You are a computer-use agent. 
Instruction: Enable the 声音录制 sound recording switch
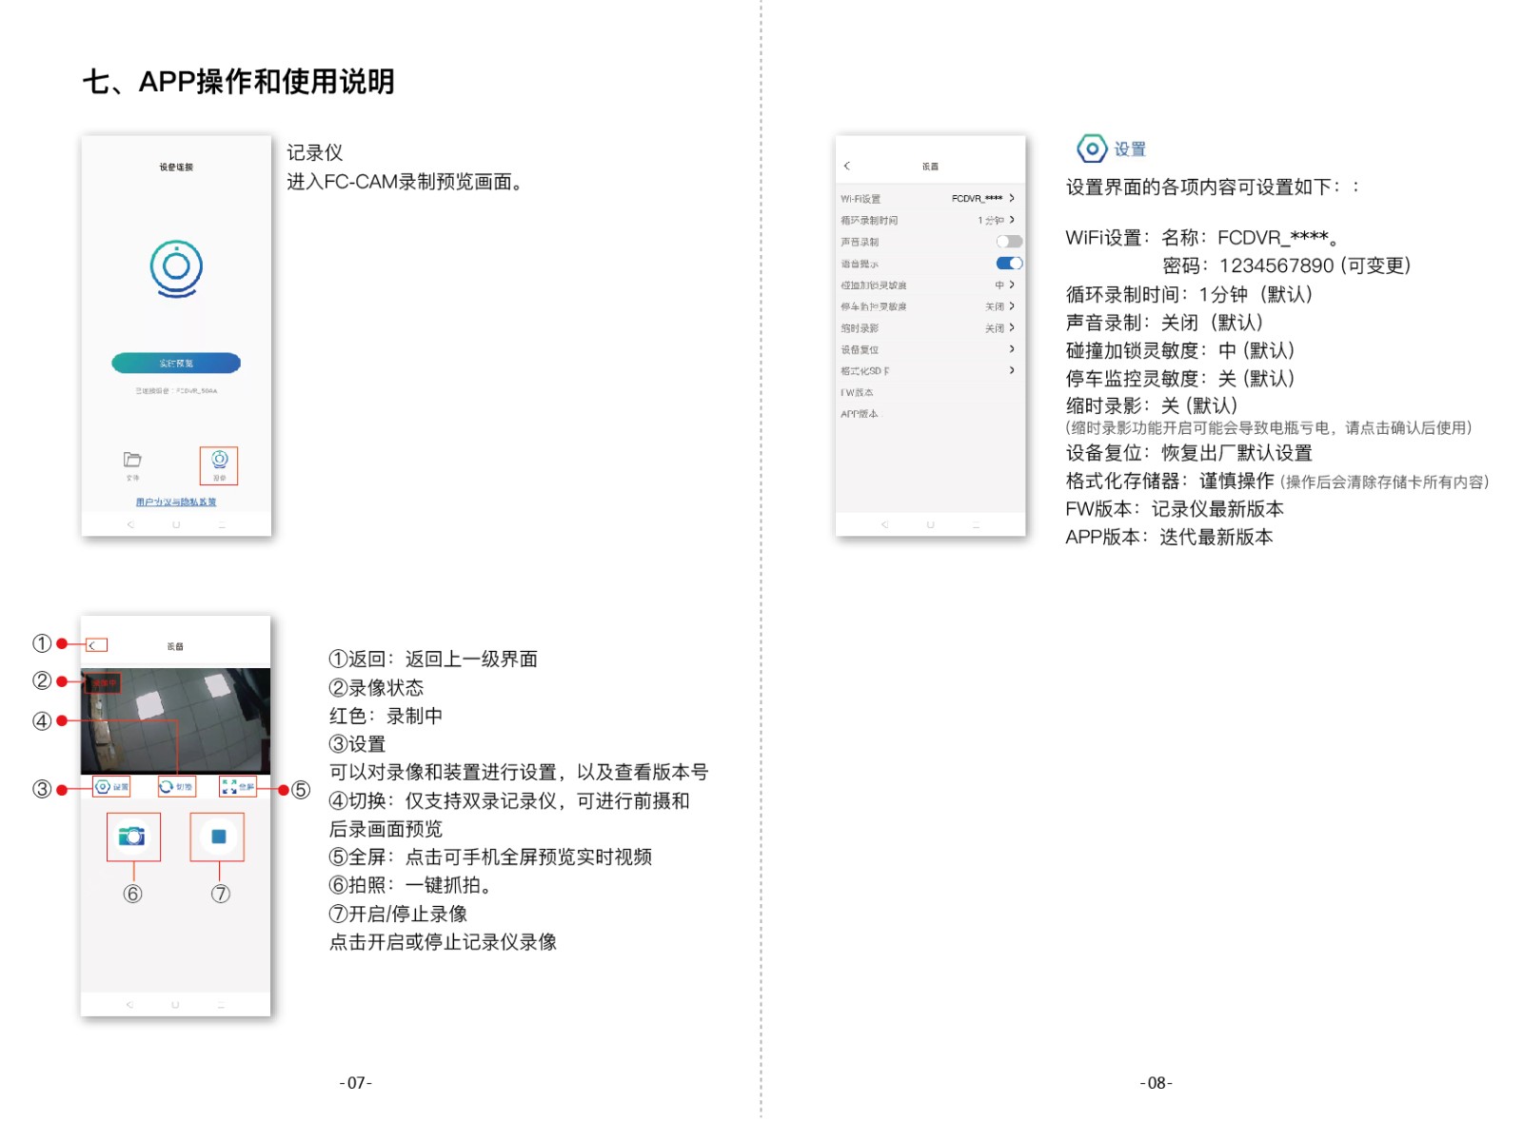coord(1008,242)
